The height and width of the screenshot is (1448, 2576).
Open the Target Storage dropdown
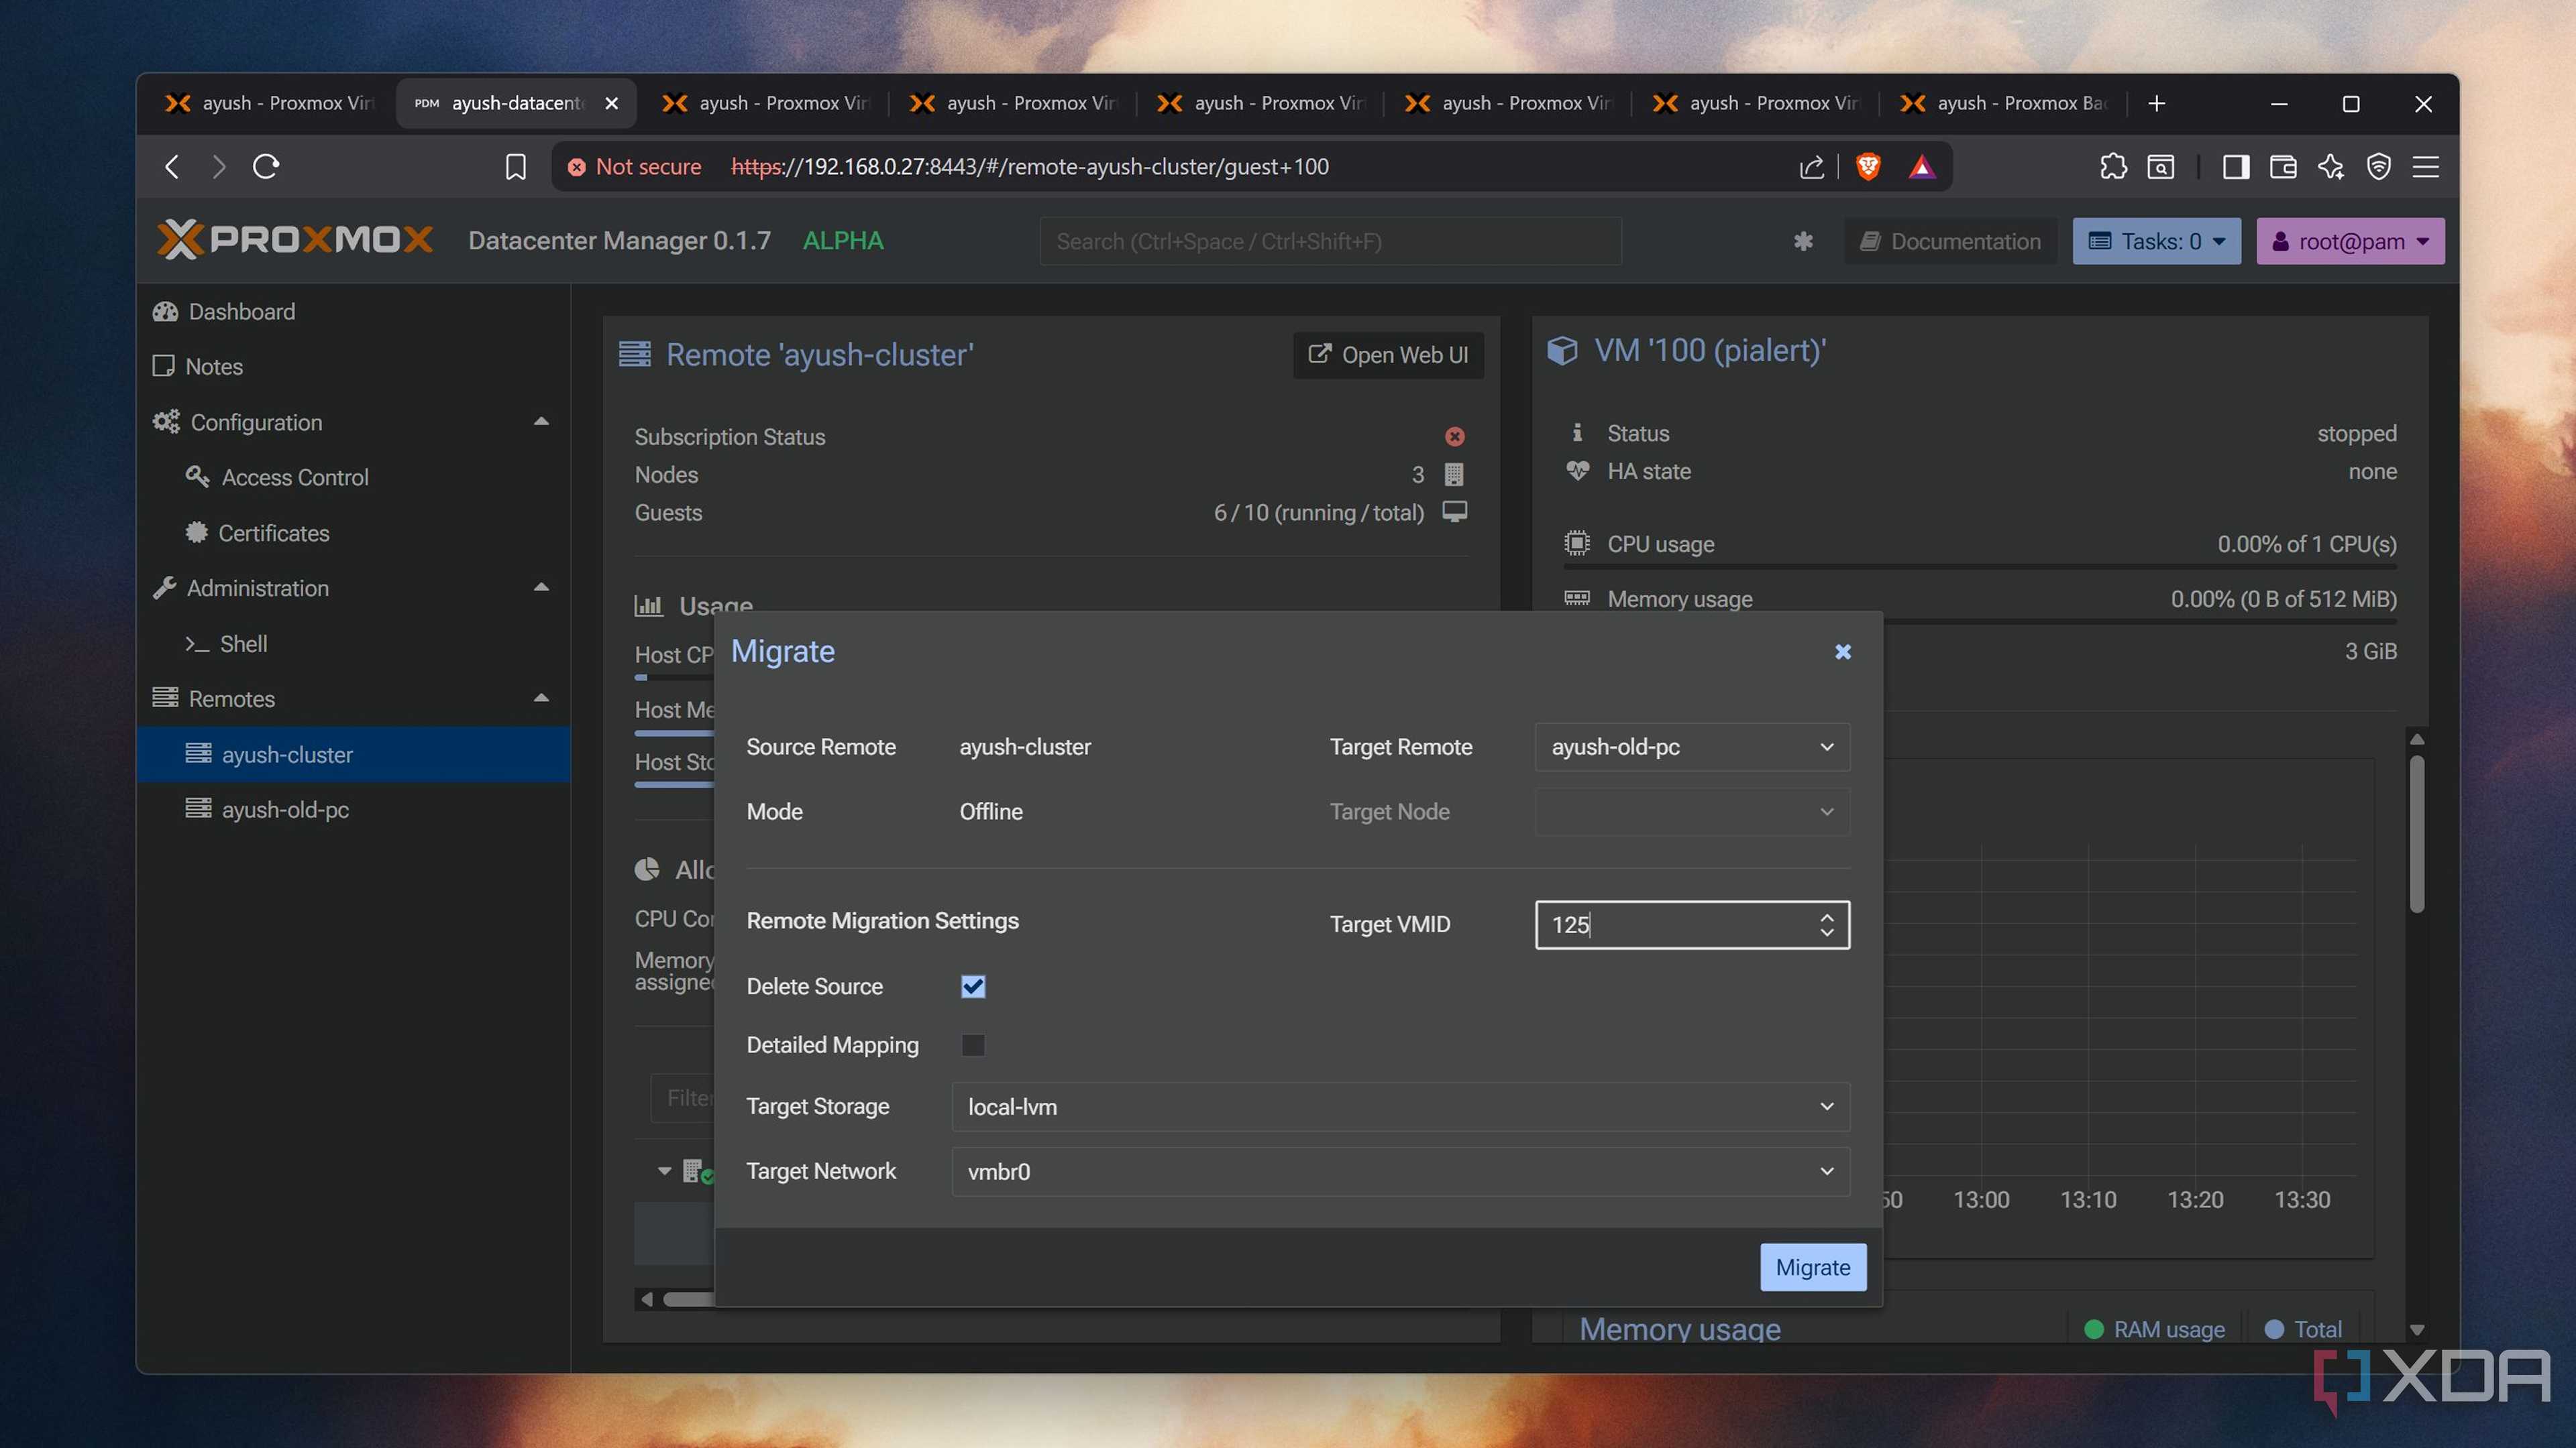(1401, 1106)
